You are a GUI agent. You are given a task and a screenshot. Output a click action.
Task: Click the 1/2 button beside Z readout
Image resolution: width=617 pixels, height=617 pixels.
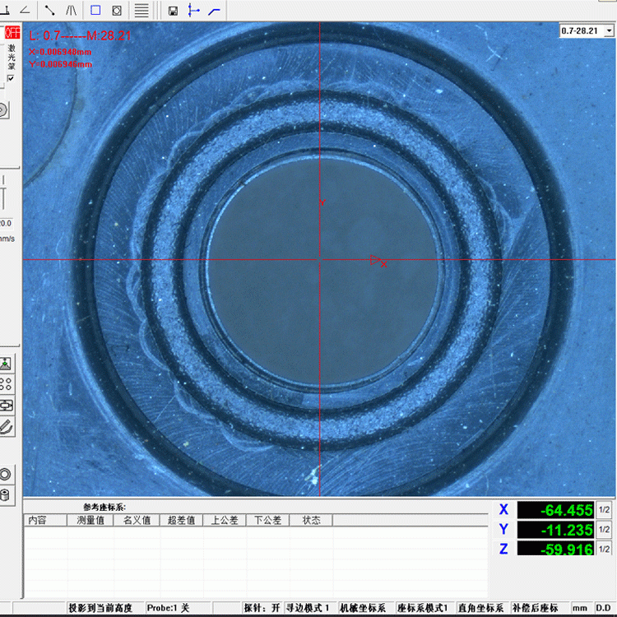pyautogui.click(x=603, y=549)
